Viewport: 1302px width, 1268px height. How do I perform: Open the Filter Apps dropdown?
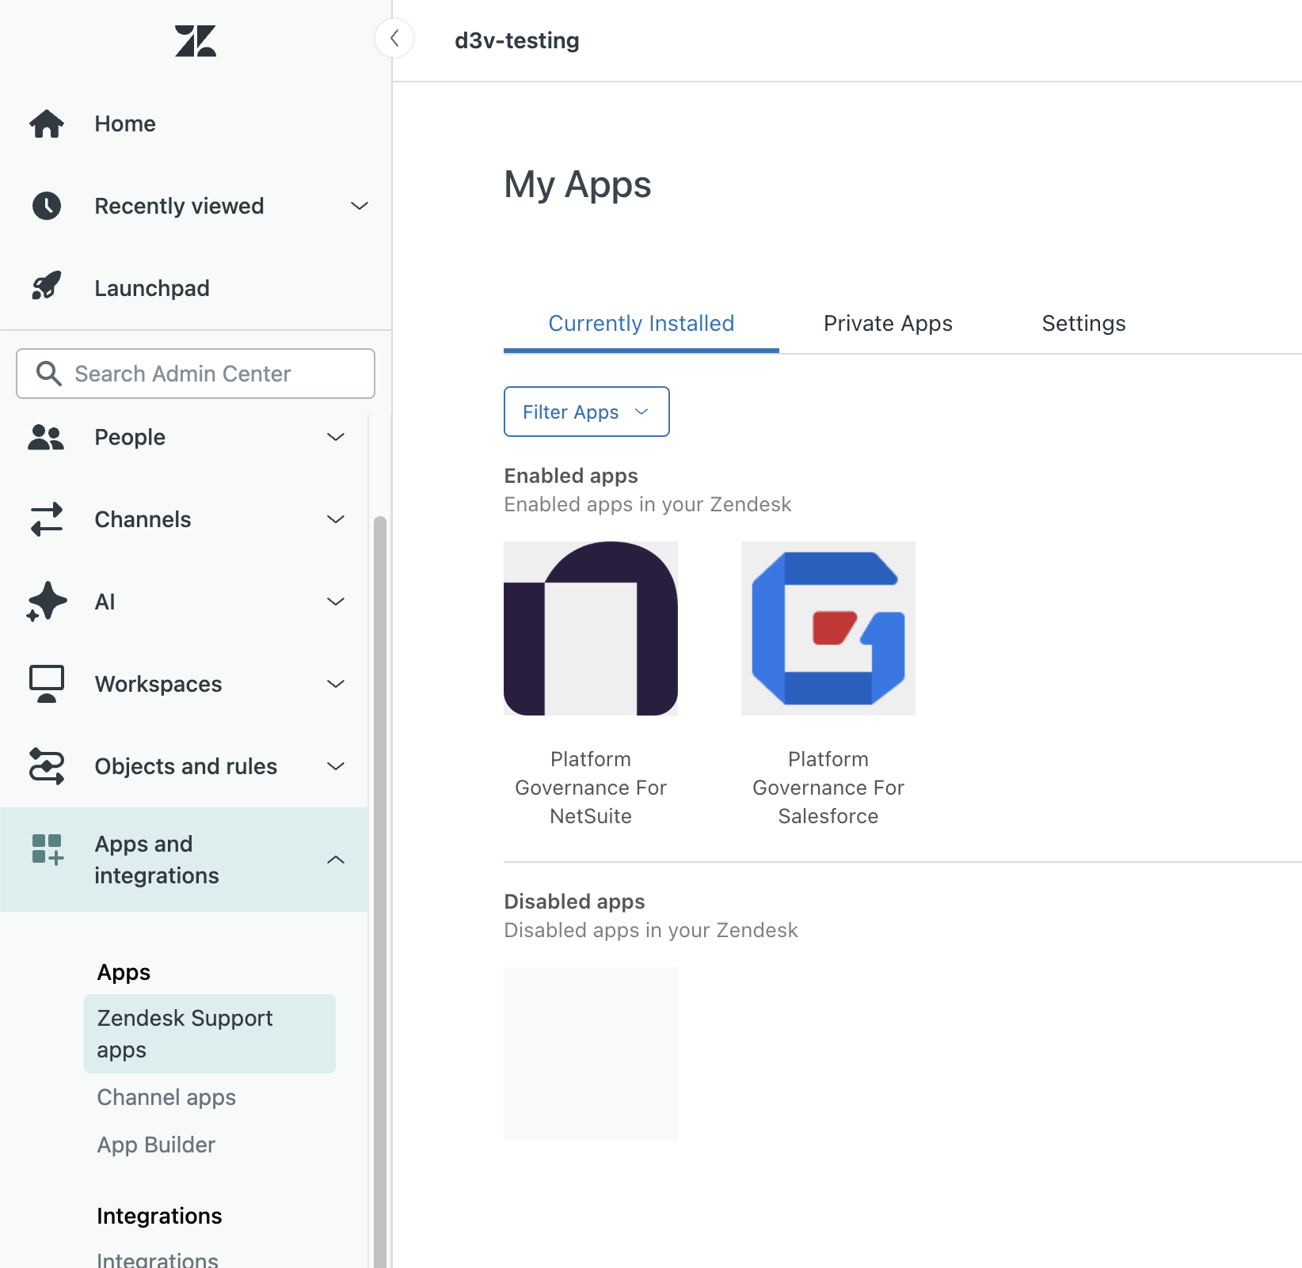click(x=586, y=412)
